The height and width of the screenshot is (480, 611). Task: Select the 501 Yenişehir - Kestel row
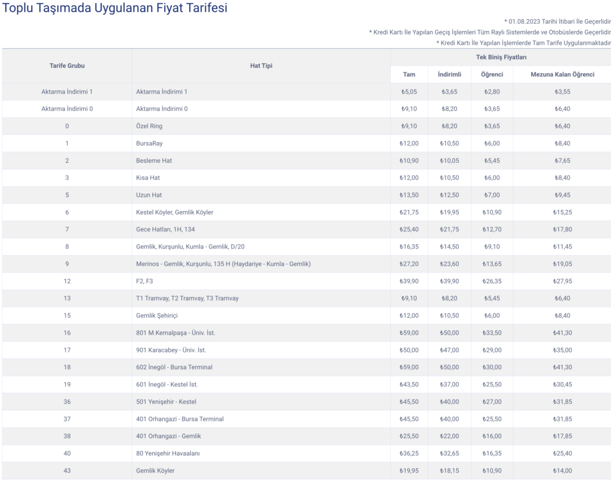coord(166,402)
